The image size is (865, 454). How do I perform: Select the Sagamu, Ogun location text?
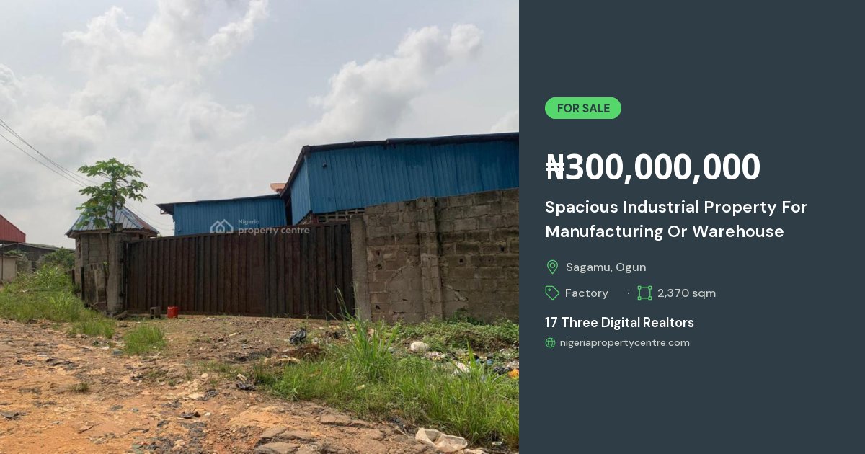click(605, 267)
